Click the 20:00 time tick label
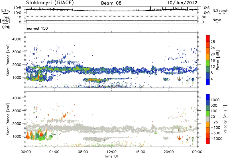The width and height of the screenshot is (228, 158). click(x=168, y=152)
